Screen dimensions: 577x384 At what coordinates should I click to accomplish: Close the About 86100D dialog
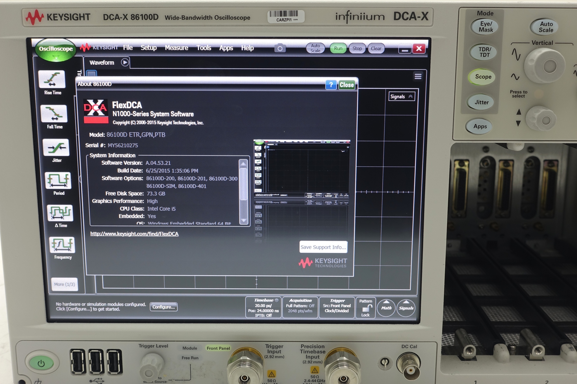(347, 85)
